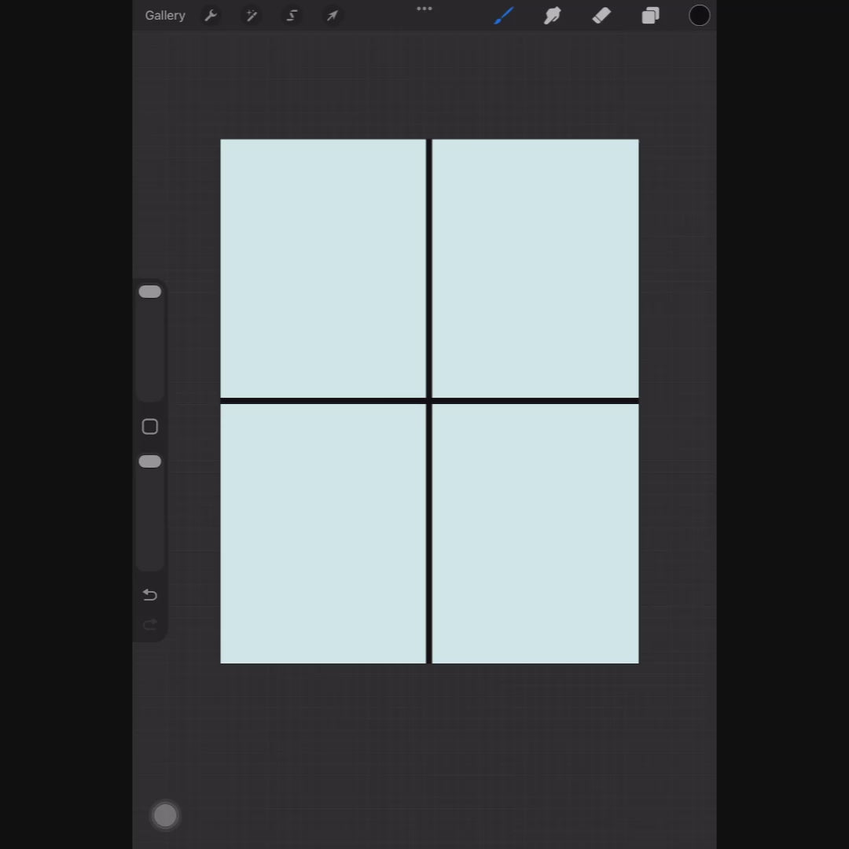Select the Eraser tool
This screenshot has height=849, width=849.
click(601, 16)
